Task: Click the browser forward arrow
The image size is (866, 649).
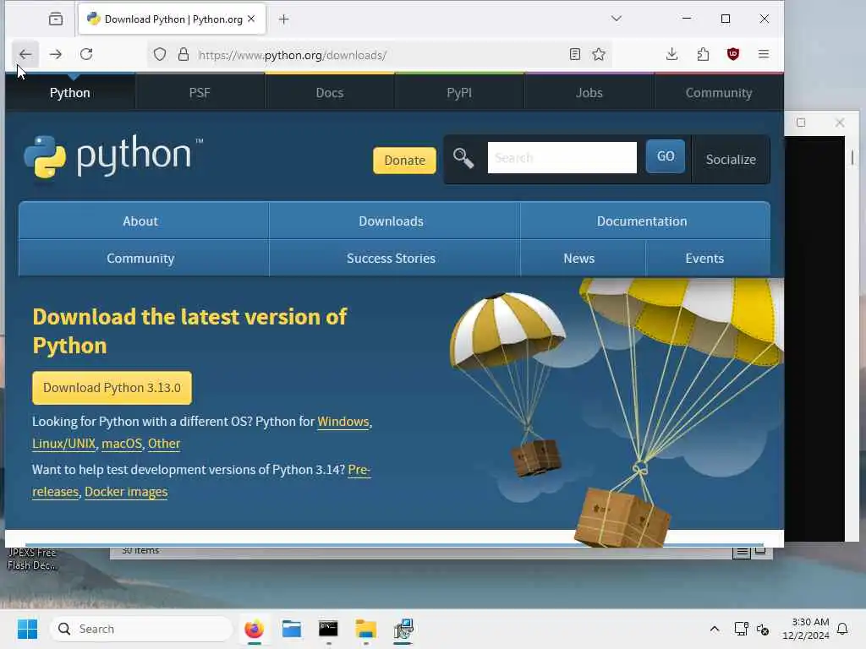Action: pos(55,54)
